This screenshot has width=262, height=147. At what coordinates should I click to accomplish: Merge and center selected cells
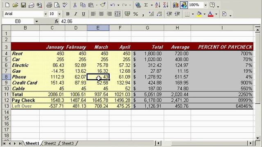point(117,14)
